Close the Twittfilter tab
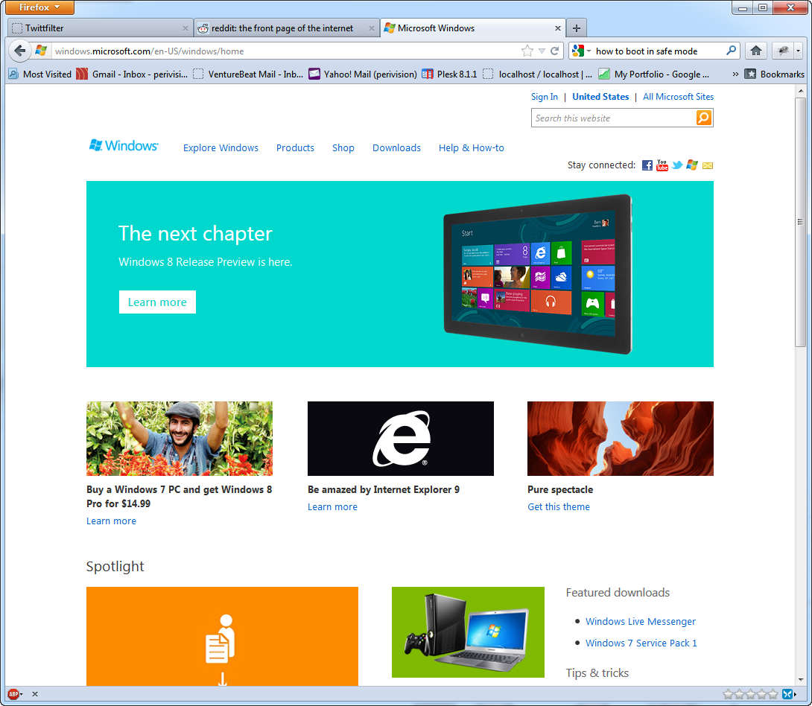The image size is (812, 706). (x=185, y=28)
